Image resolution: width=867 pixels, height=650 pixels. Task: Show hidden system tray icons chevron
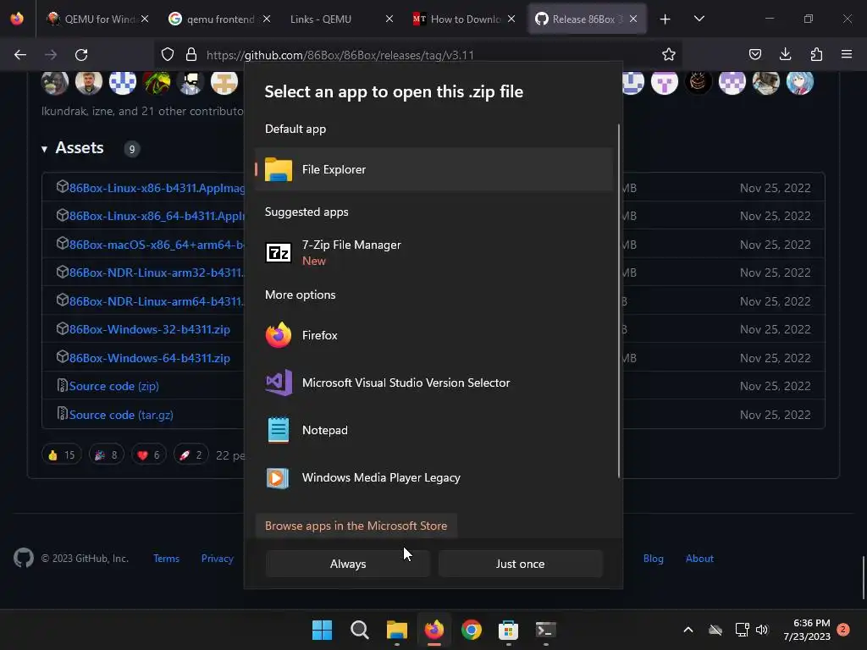[x=688, y=630]
